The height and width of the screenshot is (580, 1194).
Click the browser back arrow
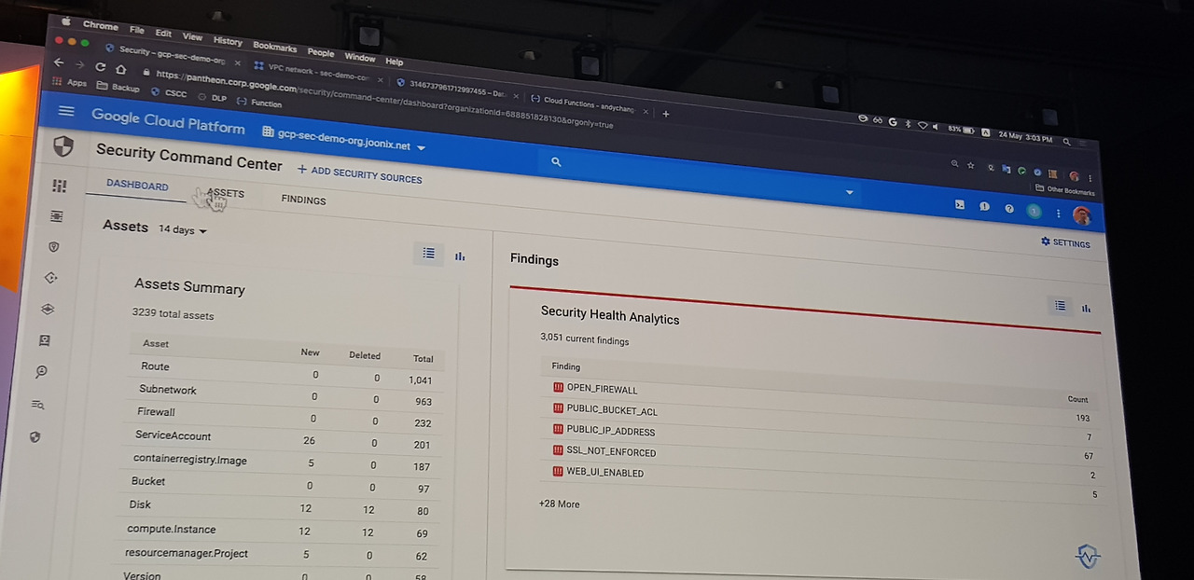pyautogui.click(x=59, y=62)
